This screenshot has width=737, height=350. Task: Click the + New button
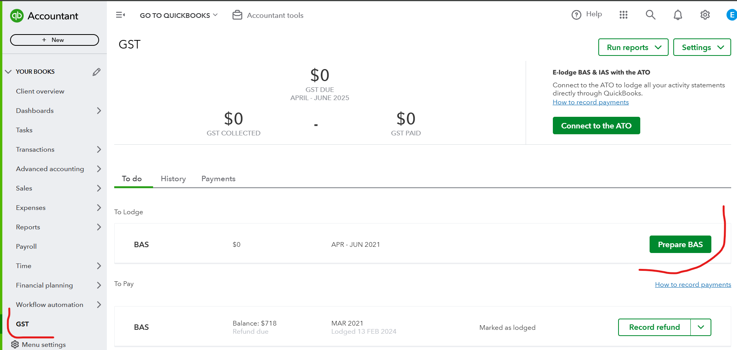(54, 40)
